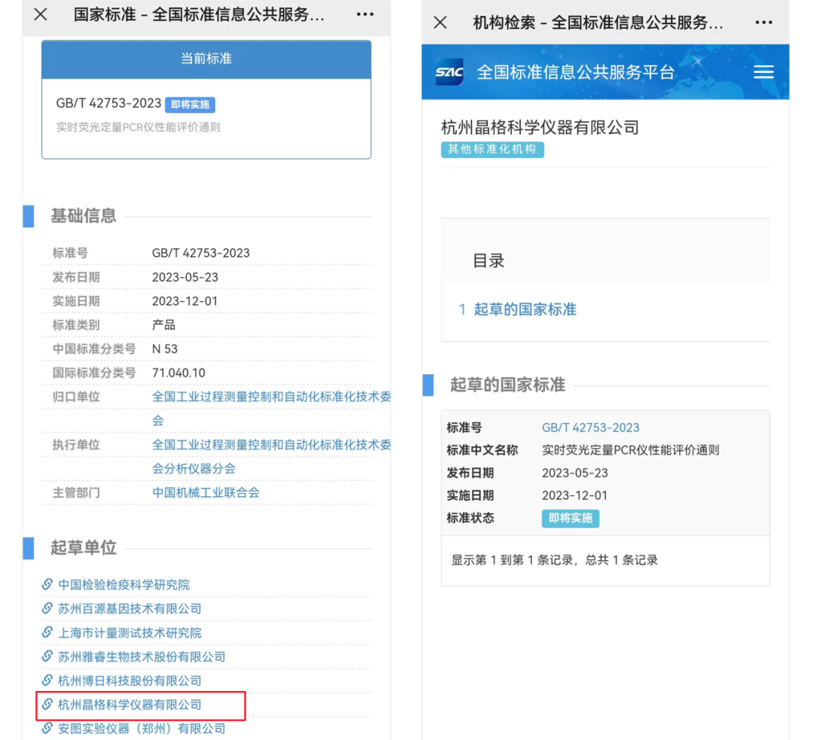Open 杭州晶格科学仪器有限公司 drafting unit link
The width and height of the screenshot is (813, 740).
[130, 705]
